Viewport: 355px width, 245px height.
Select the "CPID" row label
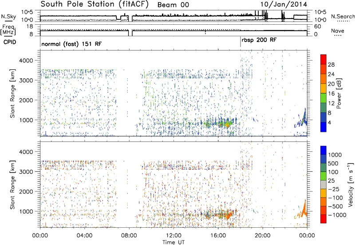[x=10, y=42]
